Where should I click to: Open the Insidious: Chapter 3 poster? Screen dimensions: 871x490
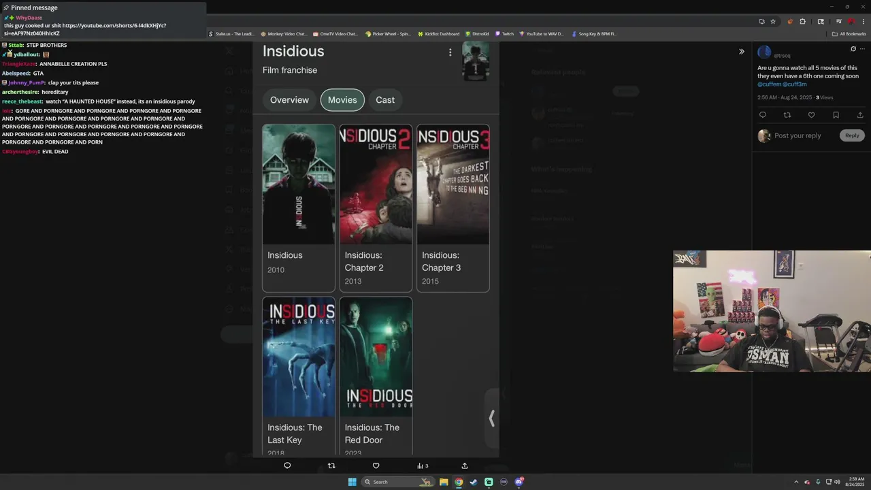click(453, 184)
